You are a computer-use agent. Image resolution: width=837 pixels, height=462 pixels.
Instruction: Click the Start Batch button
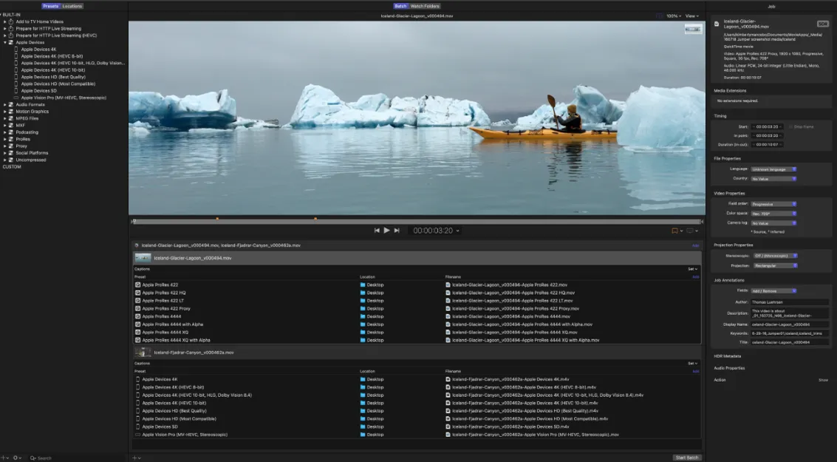tap(686, 458)
